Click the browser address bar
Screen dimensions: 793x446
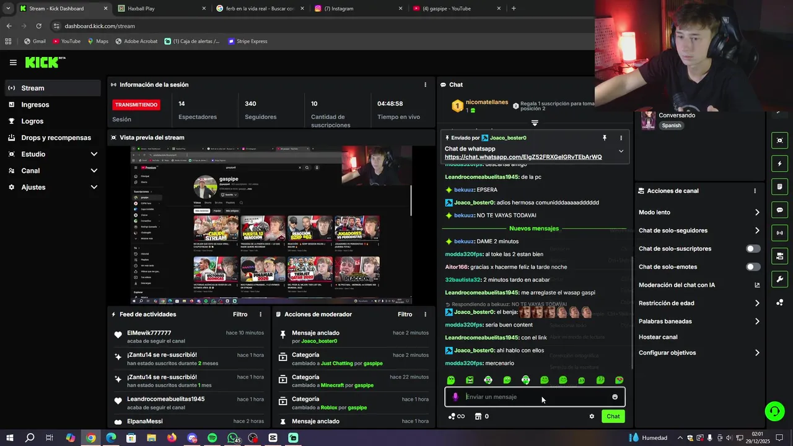click(x=322, y=26)
